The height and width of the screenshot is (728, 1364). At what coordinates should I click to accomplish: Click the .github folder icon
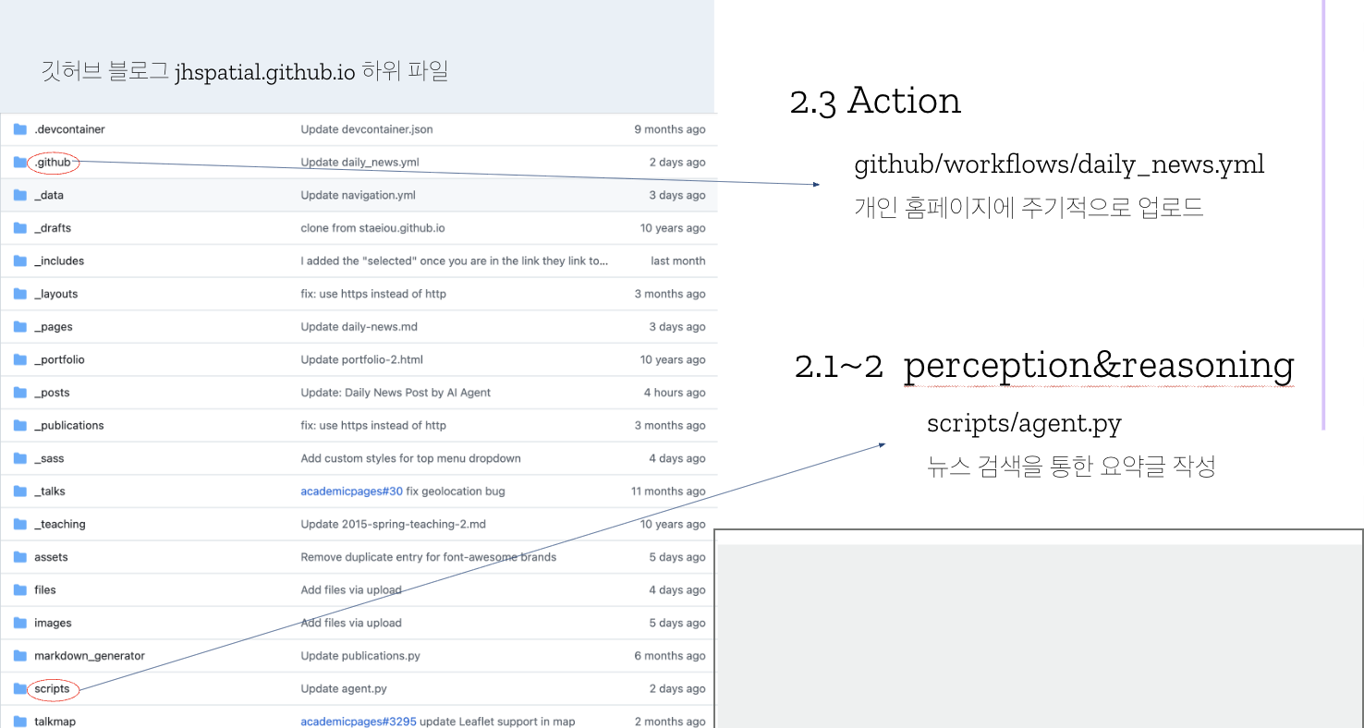point(19,162)
